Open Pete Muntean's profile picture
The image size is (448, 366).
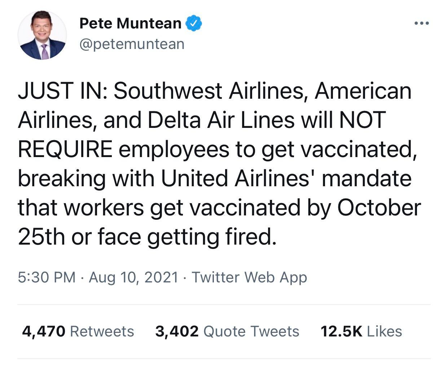[x=42, y=35]
